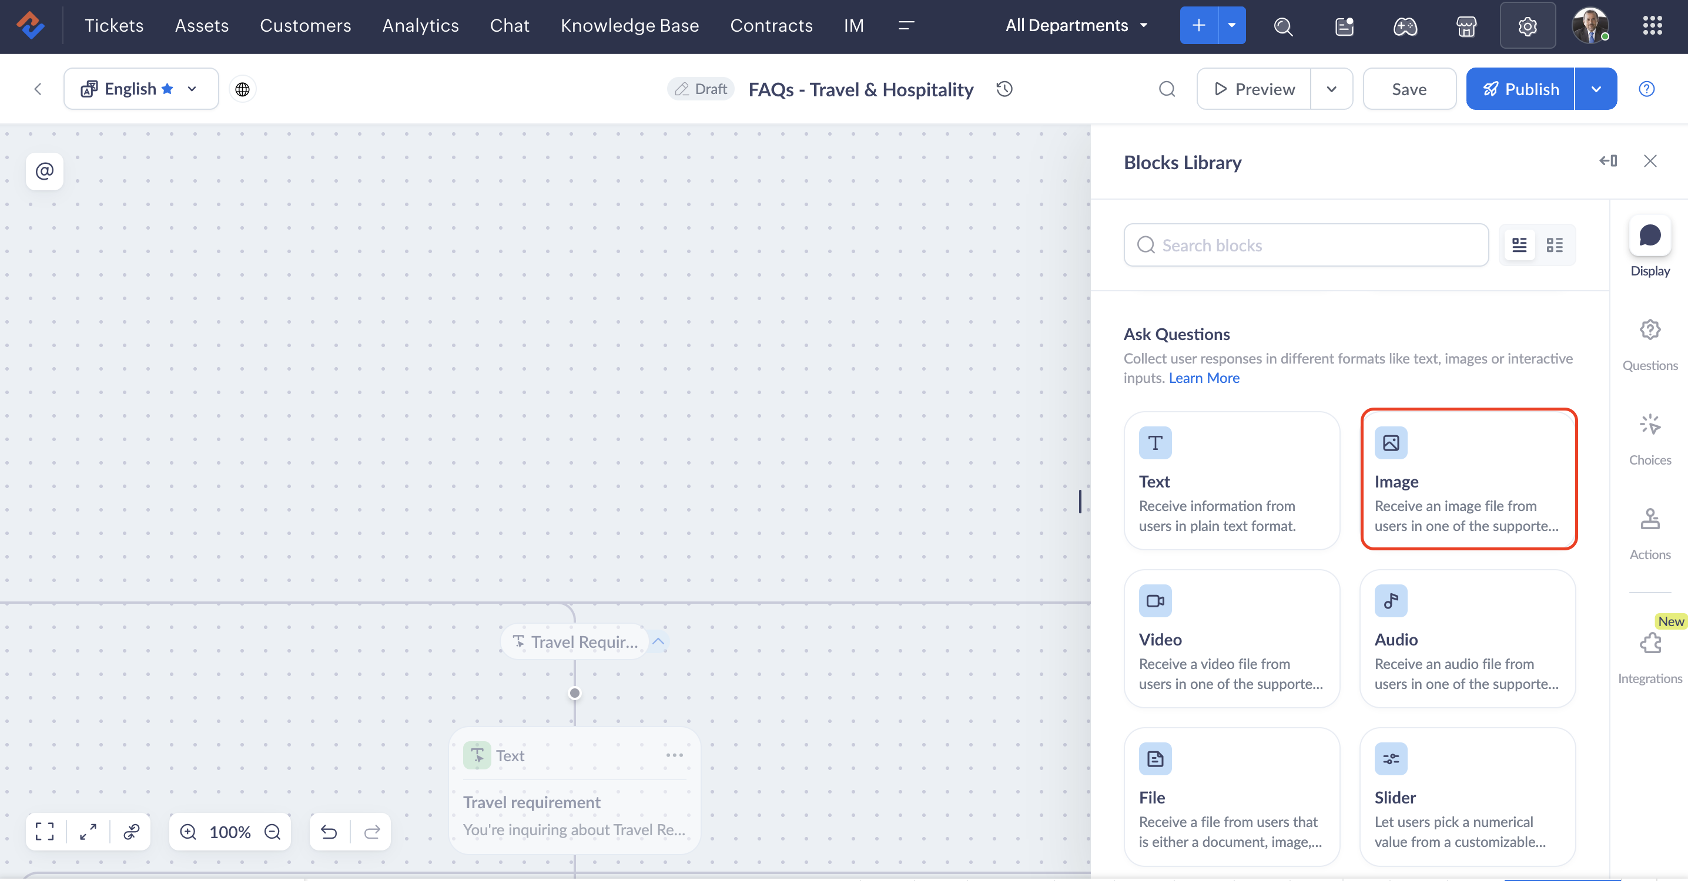Click the fit-to-screen icon
The image size is (1688, 881).
45,832
